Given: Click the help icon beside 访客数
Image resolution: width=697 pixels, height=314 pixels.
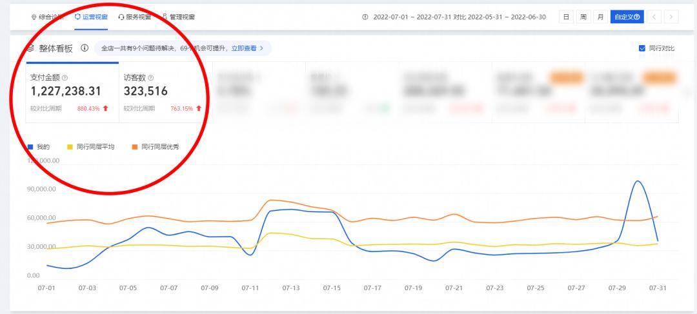Looking at the screenshot, I should [150, 77].
